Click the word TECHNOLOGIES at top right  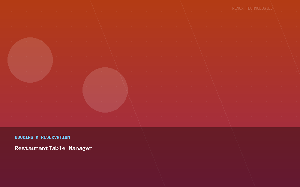click(x=259, y=8)
